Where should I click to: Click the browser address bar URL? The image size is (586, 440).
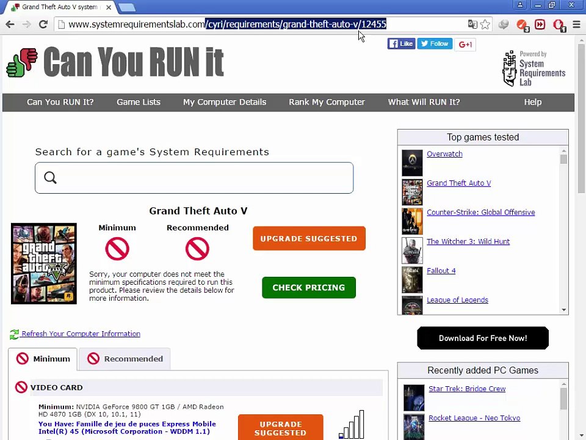point(227,24)
